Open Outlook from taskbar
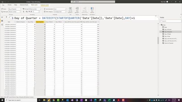 [67, 100]
